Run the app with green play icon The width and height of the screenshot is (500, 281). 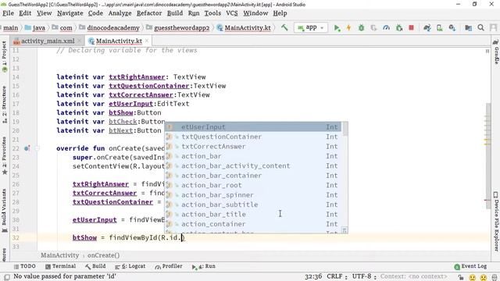click(x=337, y=28)
